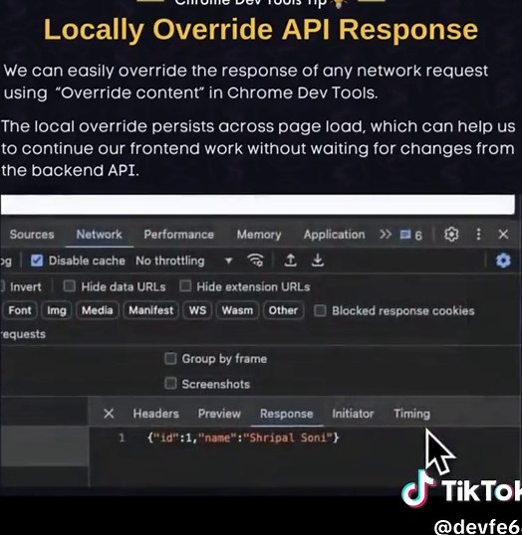Filter requests by Manifest type
This screenshot has height=535, width=522.
pyautogui.click(x=150, y=310)
